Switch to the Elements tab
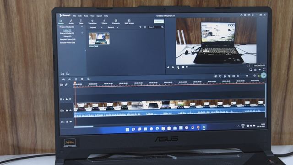The width and height of the screenshot is (293, 165). 116,22
